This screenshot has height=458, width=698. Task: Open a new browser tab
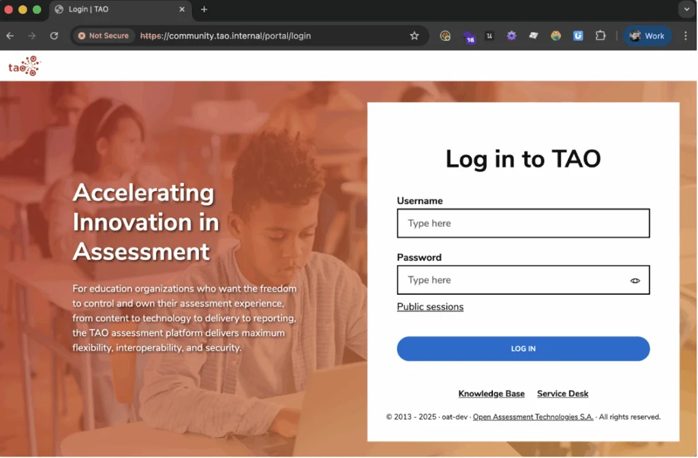click(204, 10)
